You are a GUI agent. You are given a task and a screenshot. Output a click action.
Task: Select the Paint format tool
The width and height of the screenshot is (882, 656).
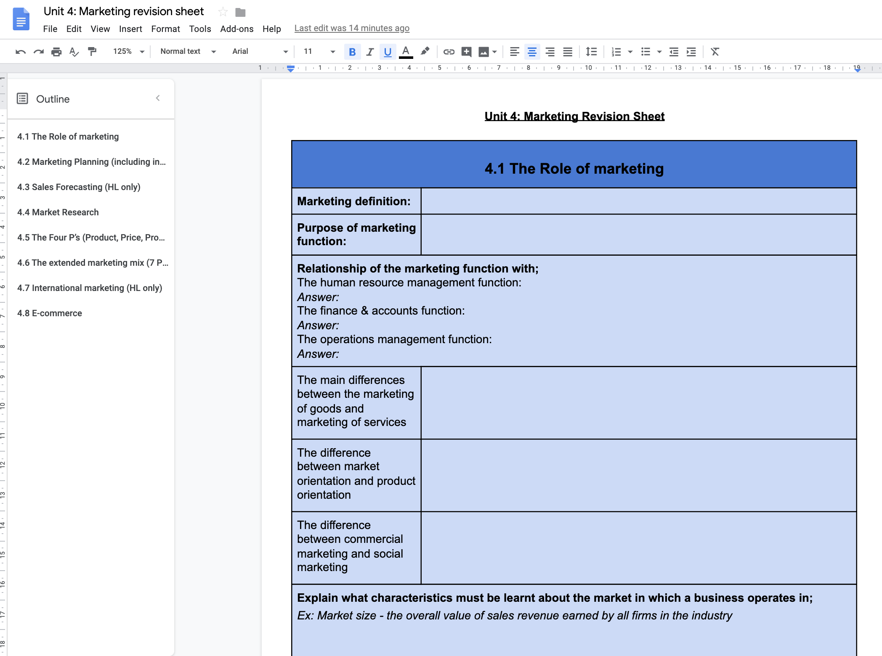[x=92, y=51]
